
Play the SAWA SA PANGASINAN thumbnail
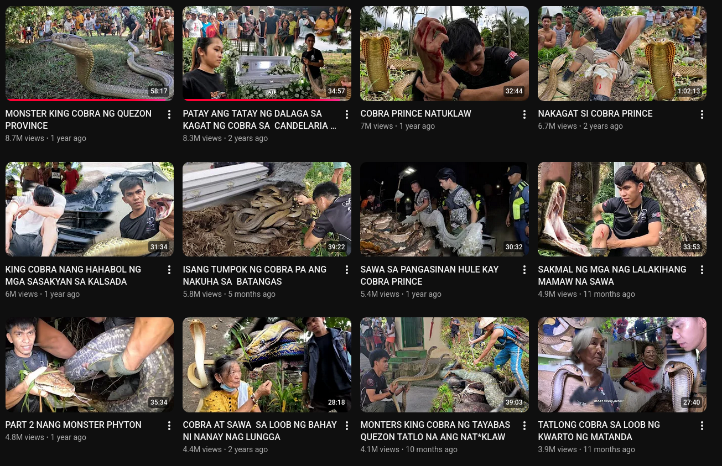click(x=445, y=210)
